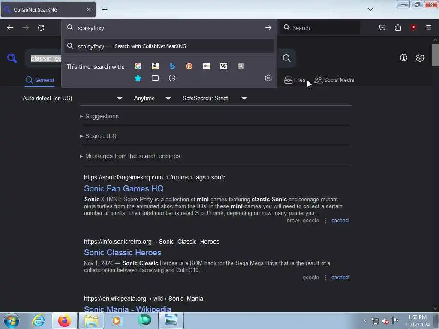Open the Sonic Fan Games HQ link
Image resolution: width=439 pixels, height=329 pixels.
click(124, 188)
